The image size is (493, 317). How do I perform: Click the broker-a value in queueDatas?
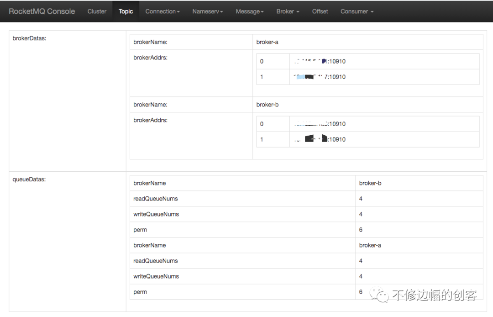[x=370, y=245]
